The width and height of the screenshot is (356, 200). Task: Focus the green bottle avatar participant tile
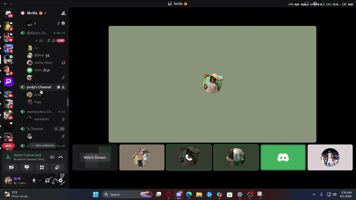tap(236, 157)
